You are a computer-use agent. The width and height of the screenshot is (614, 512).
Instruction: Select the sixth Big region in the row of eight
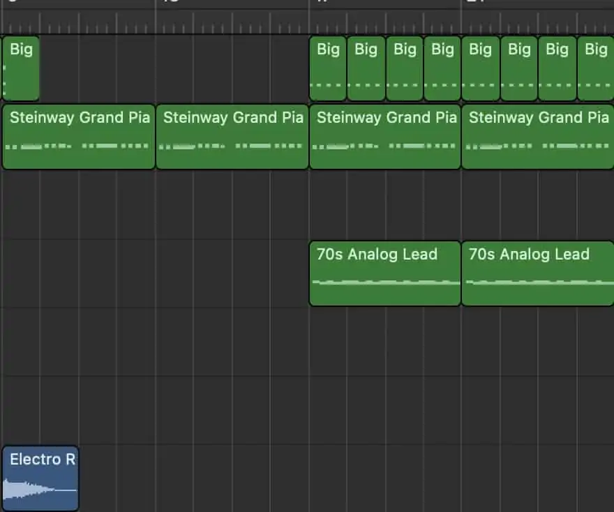[x=519, y=68]
